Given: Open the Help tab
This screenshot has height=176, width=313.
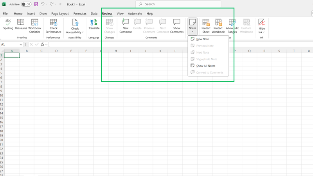Looking at the screenshot, I should coord(150,14).
